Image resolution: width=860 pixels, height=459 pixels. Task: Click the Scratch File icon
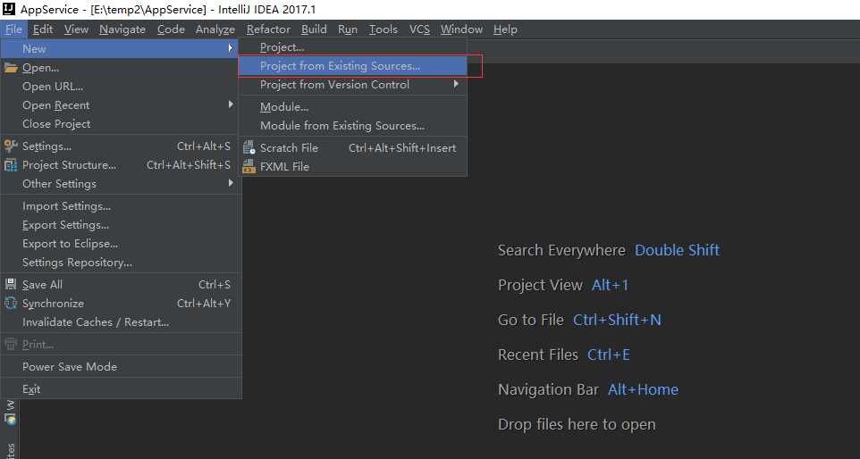point(249,147)
